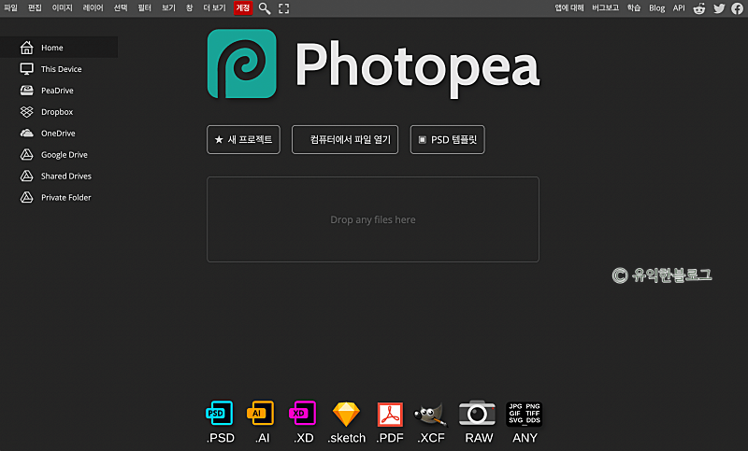
Task: Open the Facebook icon link
Action: click(x=738, y=8)
